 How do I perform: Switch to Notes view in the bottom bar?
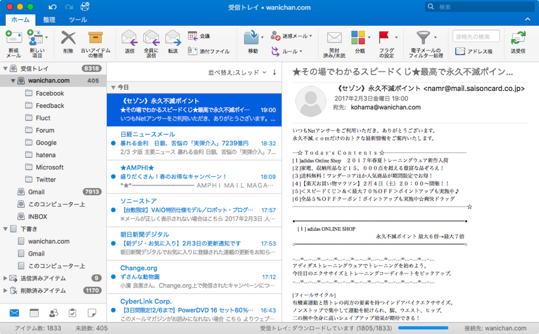(92, 313)
